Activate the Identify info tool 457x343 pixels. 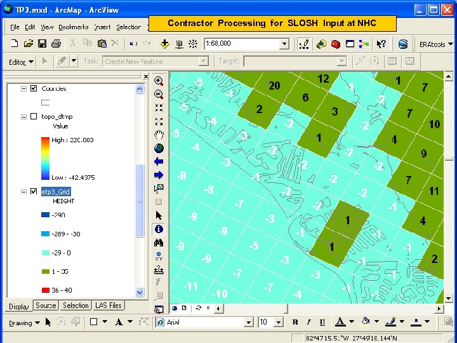tap(159, 229)
